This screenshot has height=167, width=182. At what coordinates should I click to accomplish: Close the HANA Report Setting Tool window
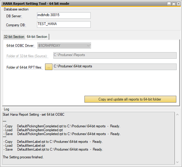click(178, 4)
